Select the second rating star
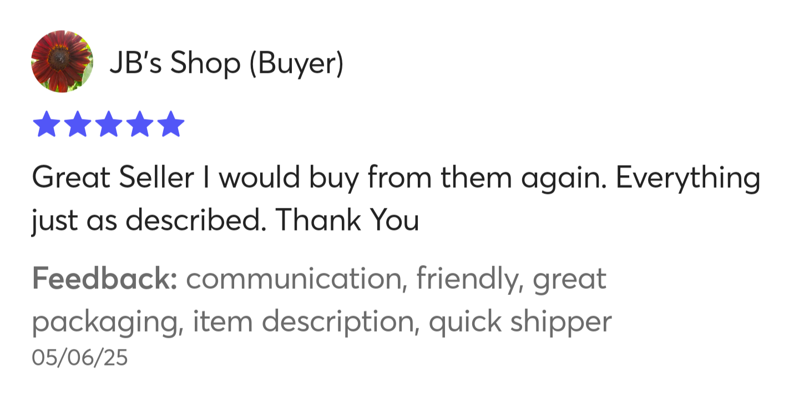Viewport: 799px width, 401px height. [x=77, y=124]
